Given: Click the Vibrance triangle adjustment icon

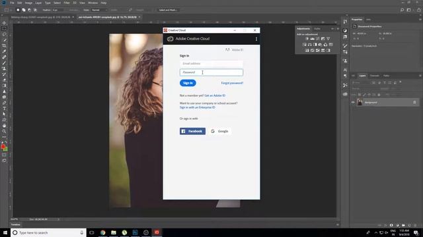Looking at the screenshot, I should (x=328, y=39).
